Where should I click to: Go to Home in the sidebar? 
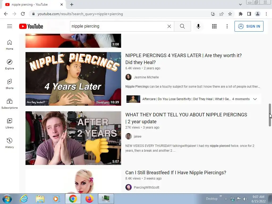(x=10, y=45)
